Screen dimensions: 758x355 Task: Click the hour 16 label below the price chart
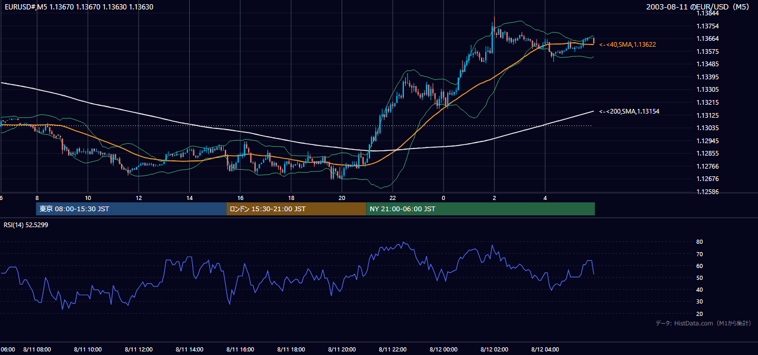click(x=240, y=198)
